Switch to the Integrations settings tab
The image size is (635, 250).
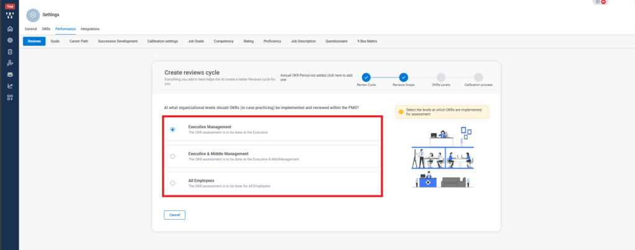click(x=90, y=29)
